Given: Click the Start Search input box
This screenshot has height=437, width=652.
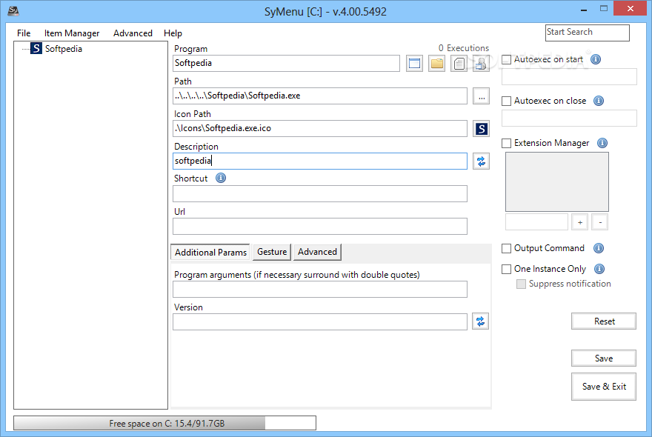Looking at the screenshot, I should point(587,33).
